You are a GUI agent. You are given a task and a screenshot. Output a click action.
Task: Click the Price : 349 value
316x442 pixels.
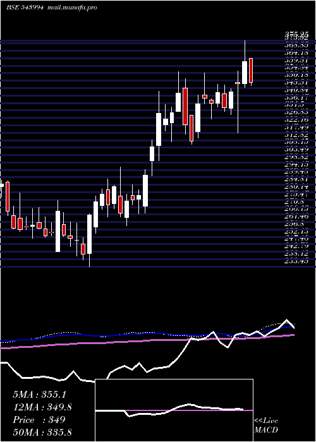tap(39, 419)
